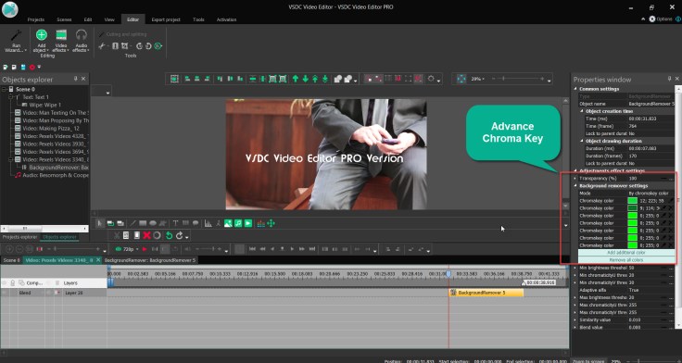This screenshot has width=682, height=363.
Task: Open the Activation tab
Action: coord(226,19)
